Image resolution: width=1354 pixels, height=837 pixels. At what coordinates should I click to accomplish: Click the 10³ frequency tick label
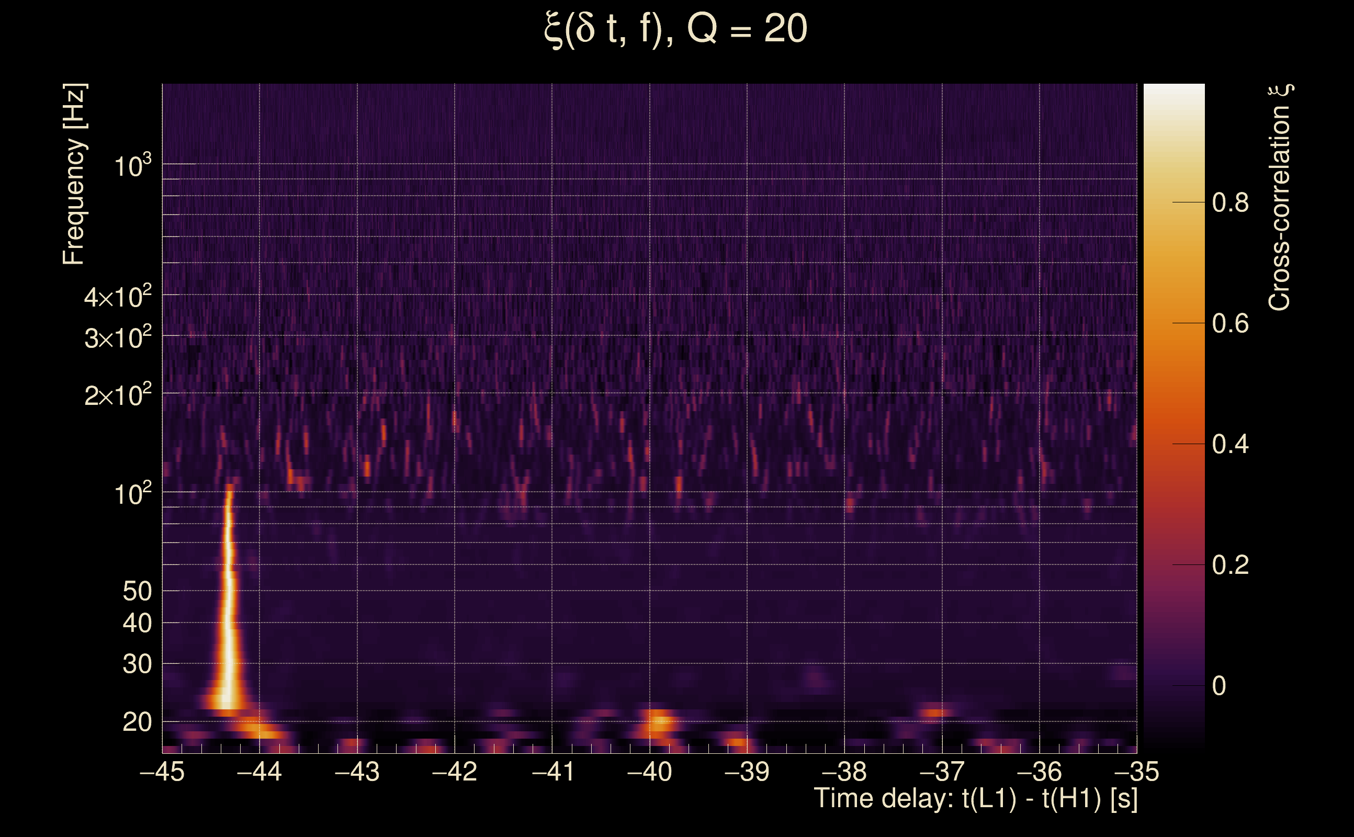pyautogui.click(x=132, y=166)
